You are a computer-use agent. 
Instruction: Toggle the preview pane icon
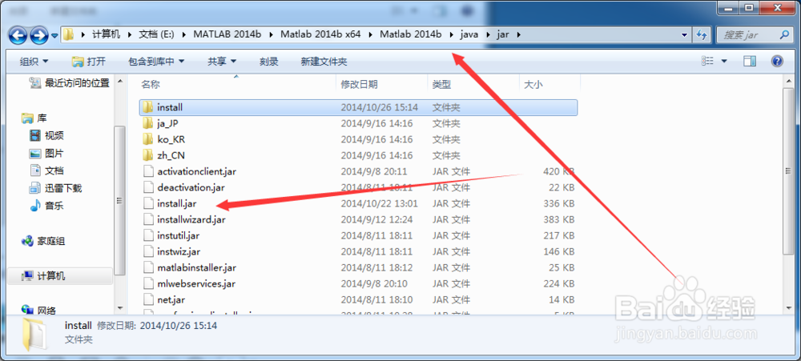(x=750, y=62)
